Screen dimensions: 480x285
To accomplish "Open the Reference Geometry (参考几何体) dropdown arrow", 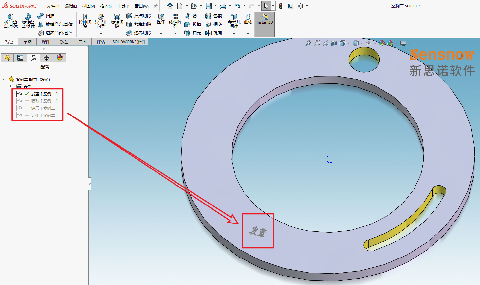I will click(x=234, y=34).
